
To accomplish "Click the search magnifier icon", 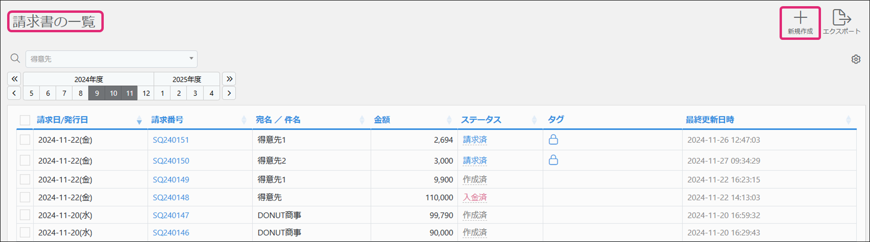I will pyautogui.click(x=15, y=58).
